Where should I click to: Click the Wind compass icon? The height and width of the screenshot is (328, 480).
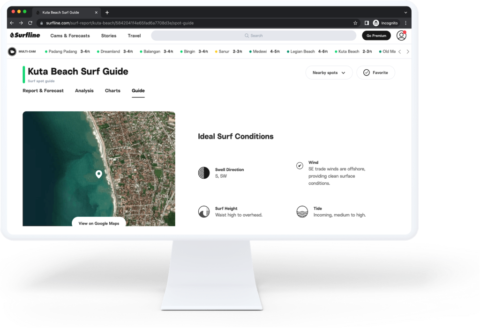[300, 165]
